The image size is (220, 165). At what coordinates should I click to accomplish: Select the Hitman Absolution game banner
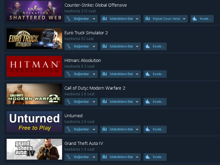click(34, 66)
